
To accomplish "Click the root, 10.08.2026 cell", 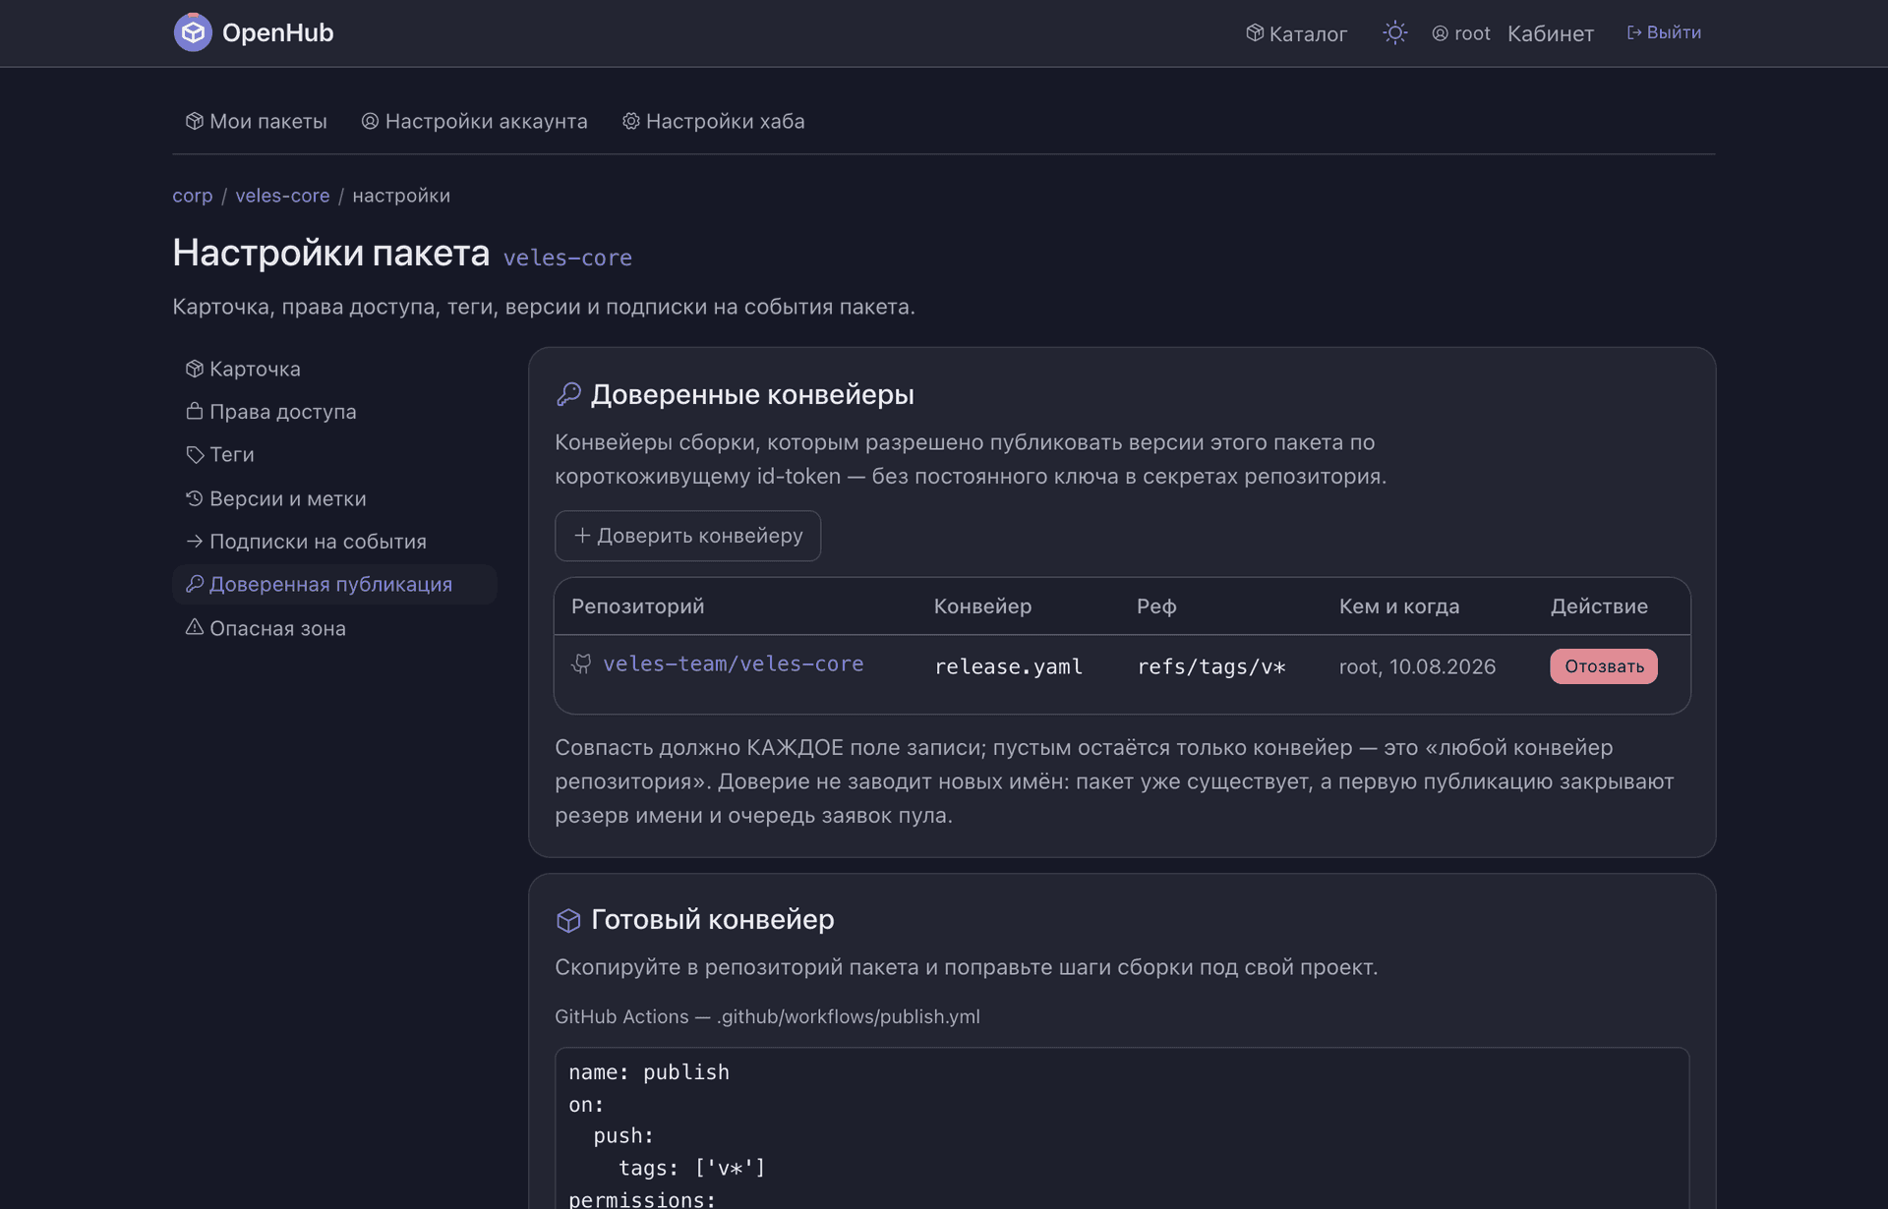I will [1417, 666].
